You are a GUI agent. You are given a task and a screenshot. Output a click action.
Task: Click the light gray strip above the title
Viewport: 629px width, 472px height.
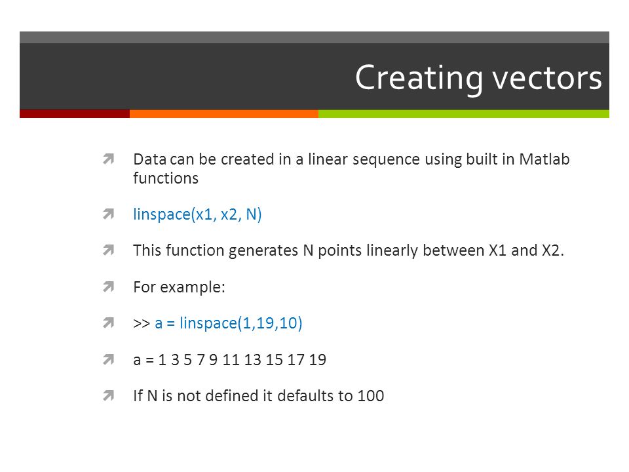(314, 37)
